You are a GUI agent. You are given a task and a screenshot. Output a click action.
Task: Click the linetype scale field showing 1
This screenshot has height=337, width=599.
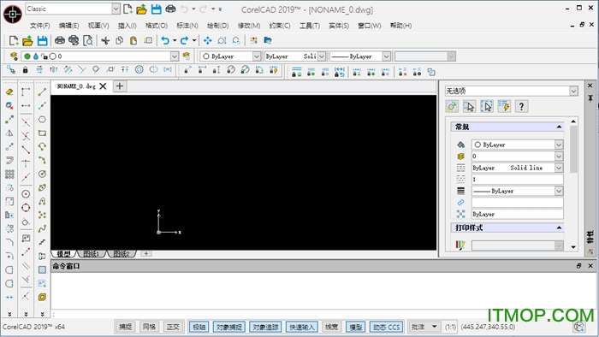coord(517,180)
